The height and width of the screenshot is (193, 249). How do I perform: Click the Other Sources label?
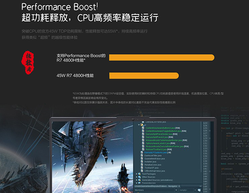click(148, 177)
